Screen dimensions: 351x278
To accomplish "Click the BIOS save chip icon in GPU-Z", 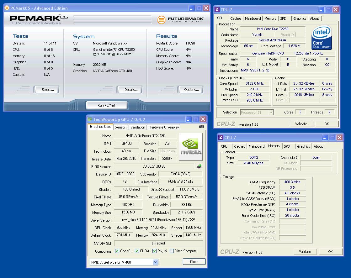I will point(199,166).
